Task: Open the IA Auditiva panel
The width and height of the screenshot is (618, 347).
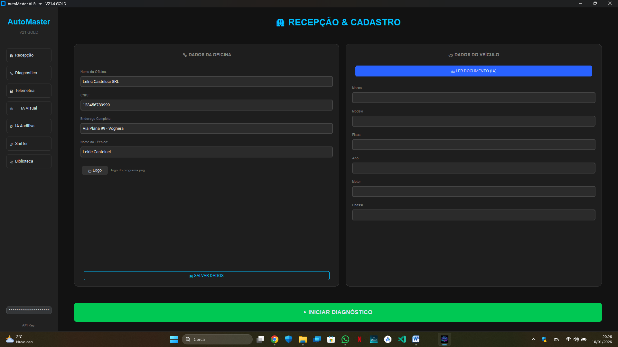Action: (x=29, y=126)
